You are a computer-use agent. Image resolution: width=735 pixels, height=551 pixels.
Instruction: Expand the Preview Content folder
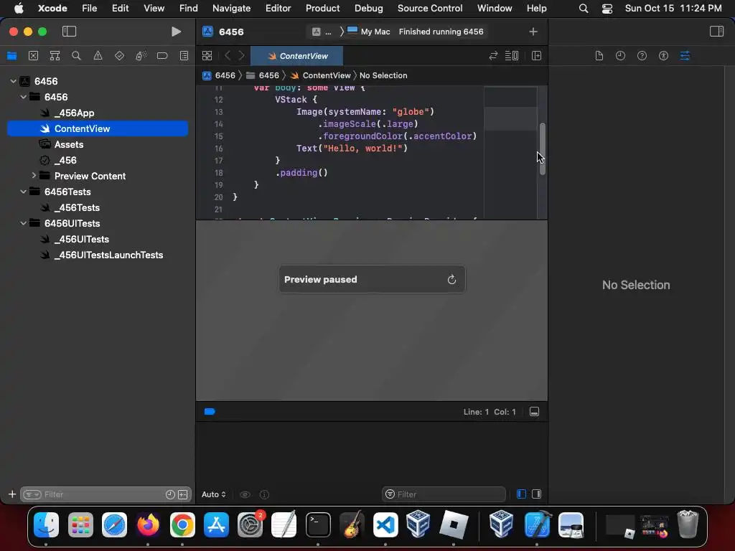[x=34, y=176]
